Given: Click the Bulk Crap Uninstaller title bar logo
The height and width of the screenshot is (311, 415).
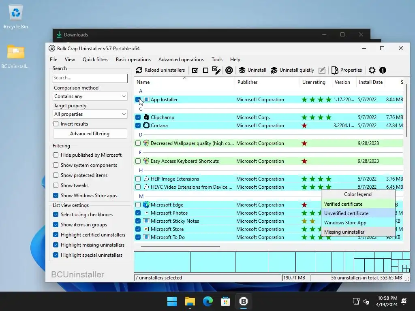Looking at the screenshot, I should click(51, 49).
